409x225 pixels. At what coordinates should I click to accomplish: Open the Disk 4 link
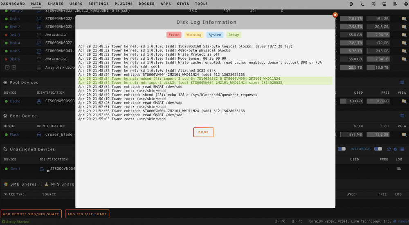point(15,43)
